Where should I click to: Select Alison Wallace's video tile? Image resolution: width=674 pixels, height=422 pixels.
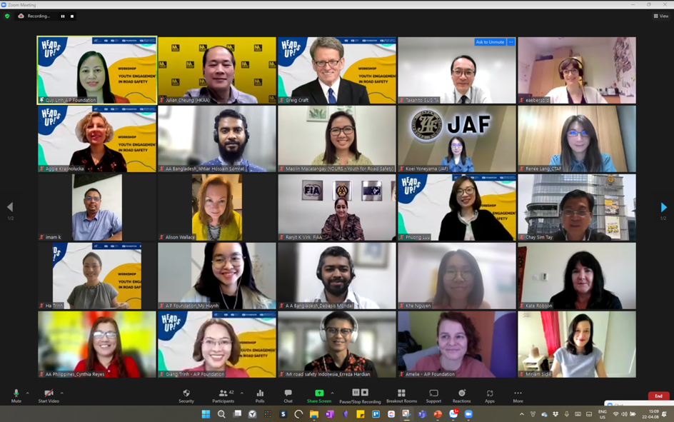pyautogui.click(x=217, y=207)
